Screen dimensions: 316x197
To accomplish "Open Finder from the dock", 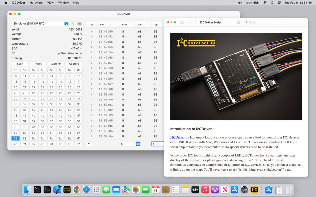I will point(27,190).
